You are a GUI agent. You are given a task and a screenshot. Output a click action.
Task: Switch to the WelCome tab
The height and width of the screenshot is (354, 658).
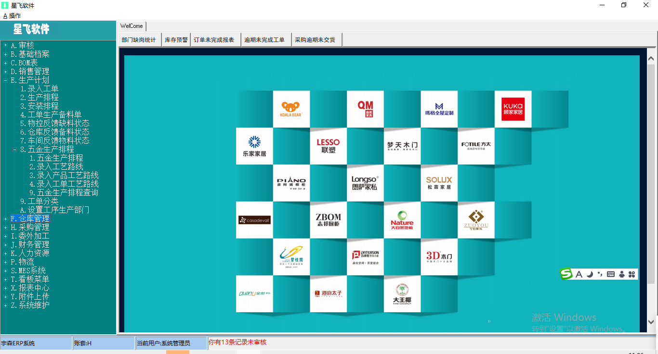132,26
